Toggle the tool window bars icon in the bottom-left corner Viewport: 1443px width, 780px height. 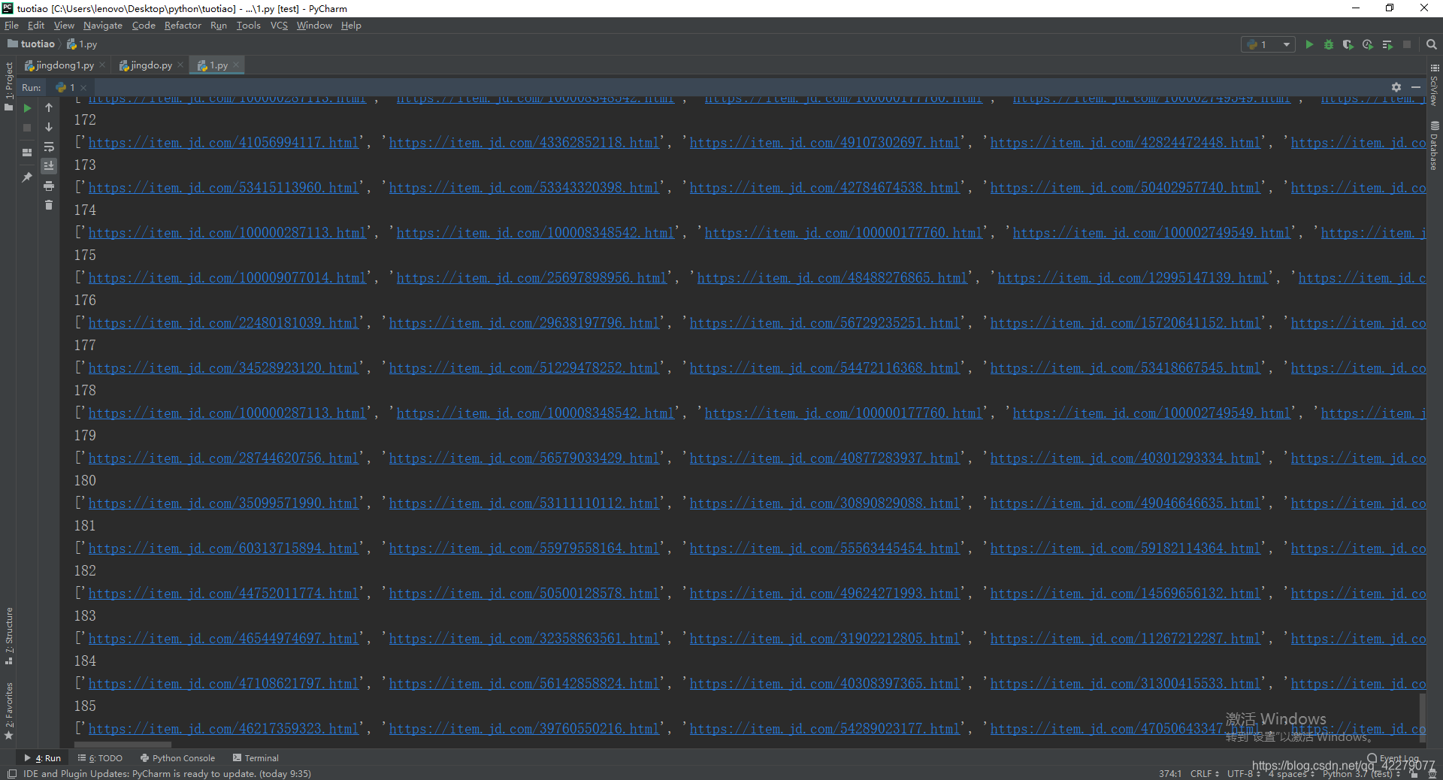click(x=11, y=773)
